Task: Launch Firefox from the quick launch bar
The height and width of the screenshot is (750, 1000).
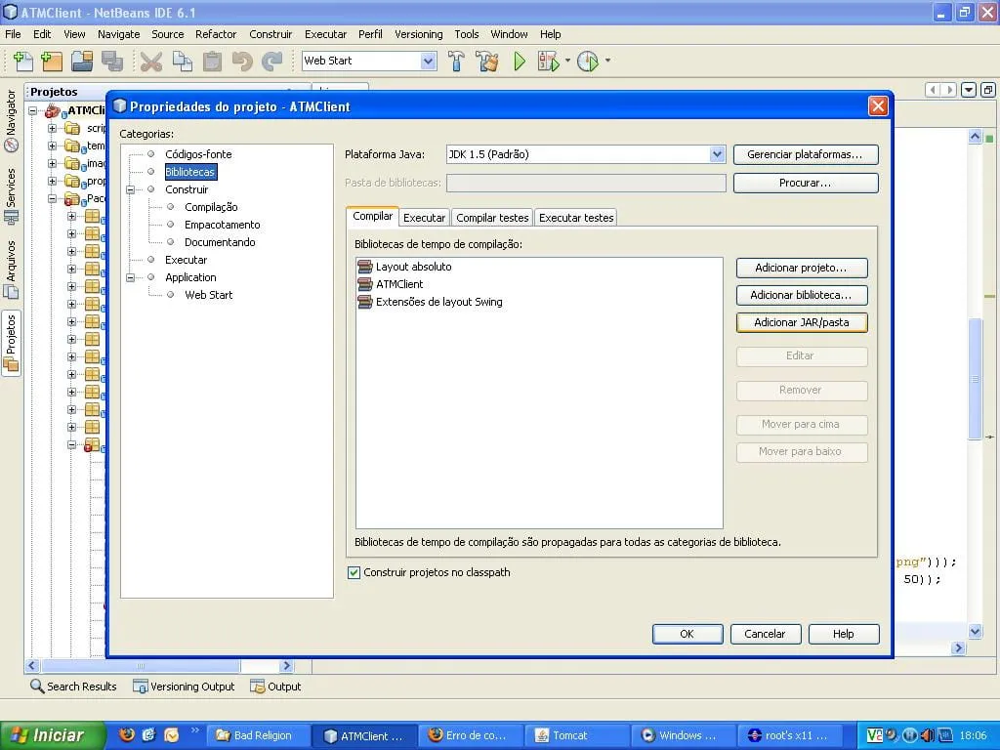Action: coord(126,735)
